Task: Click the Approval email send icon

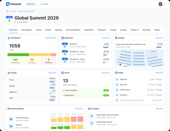Action: tap(117, 85)
